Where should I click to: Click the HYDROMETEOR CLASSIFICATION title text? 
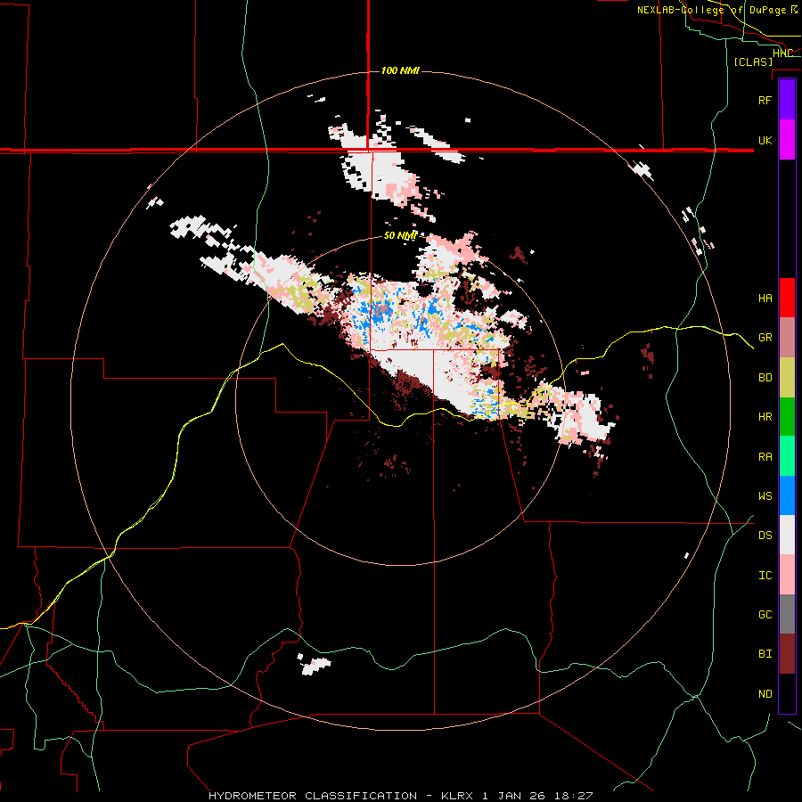(313, 796)
